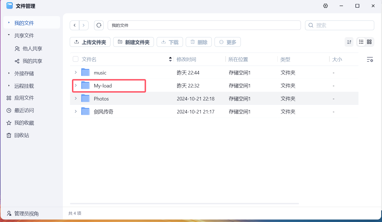The image size is (382, 222).
Task: Toggle the select-all checkbox in header
Action: tap(76, 59)
